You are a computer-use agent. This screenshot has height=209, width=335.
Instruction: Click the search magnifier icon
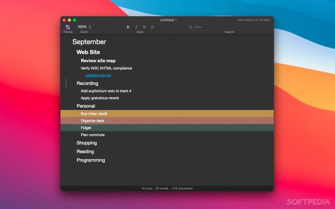pos(190,27)
